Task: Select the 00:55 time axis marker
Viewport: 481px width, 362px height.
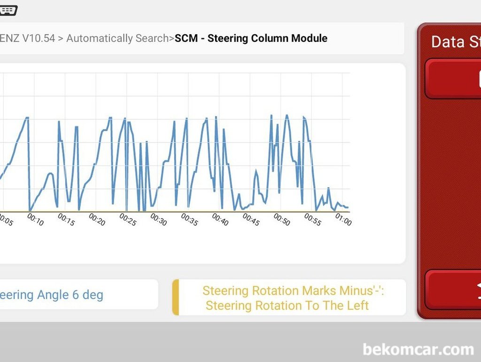Action: coord(312,220)
